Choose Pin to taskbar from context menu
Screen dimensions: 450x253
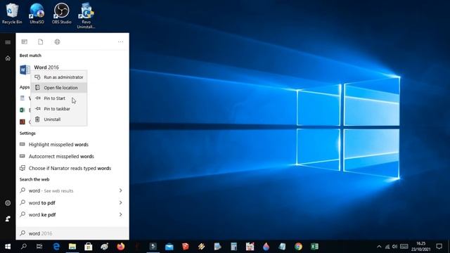59,109
